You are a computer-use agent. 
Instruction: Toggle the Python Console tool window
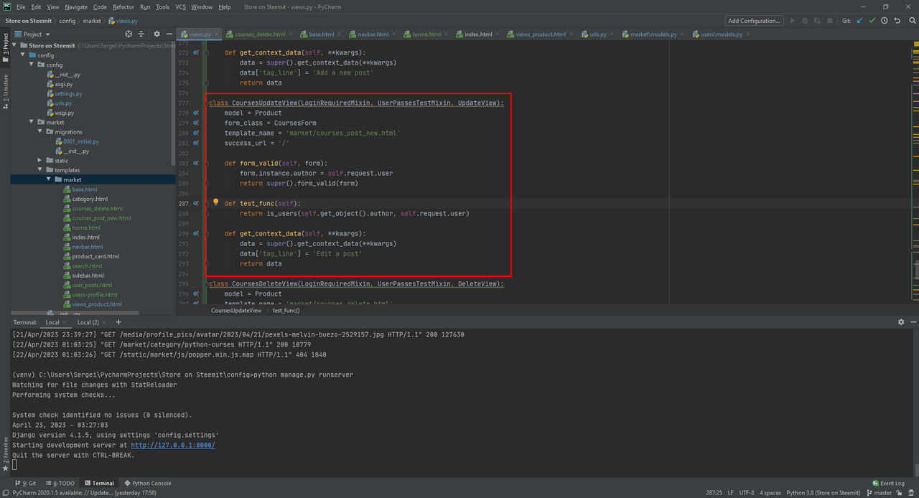(x=147, y=483)
